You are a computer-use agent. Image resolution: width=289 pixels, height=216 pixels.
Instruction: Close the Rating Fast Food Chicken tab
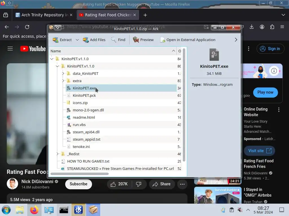(x=135, y=15)
